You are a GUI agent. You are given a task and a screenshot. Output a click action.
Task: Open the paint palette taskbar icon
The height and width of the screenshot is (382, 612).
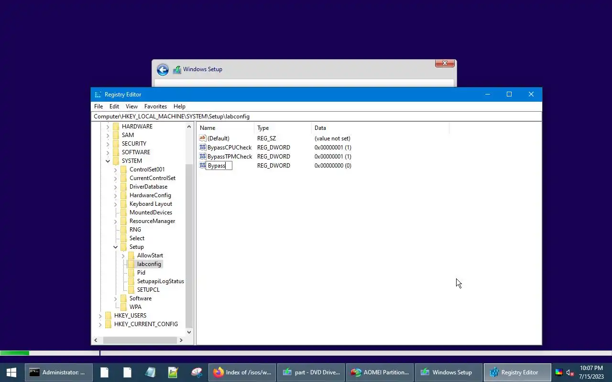coord(197,372)
